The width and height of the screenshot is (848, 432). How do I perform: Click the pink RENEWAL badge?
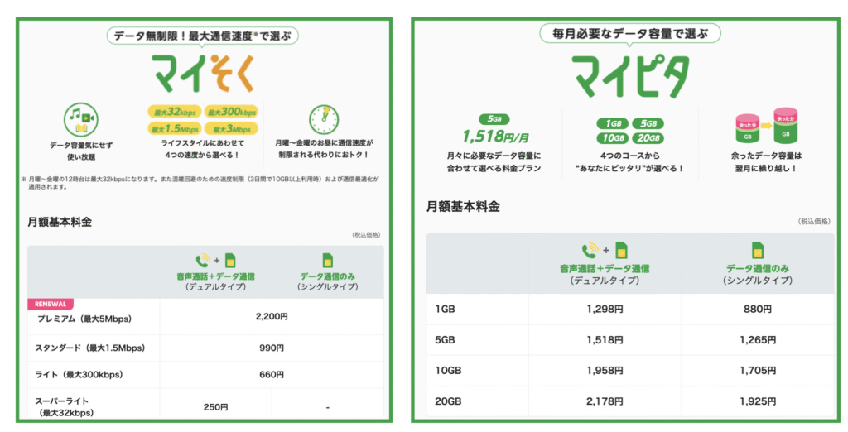point(51,304)
